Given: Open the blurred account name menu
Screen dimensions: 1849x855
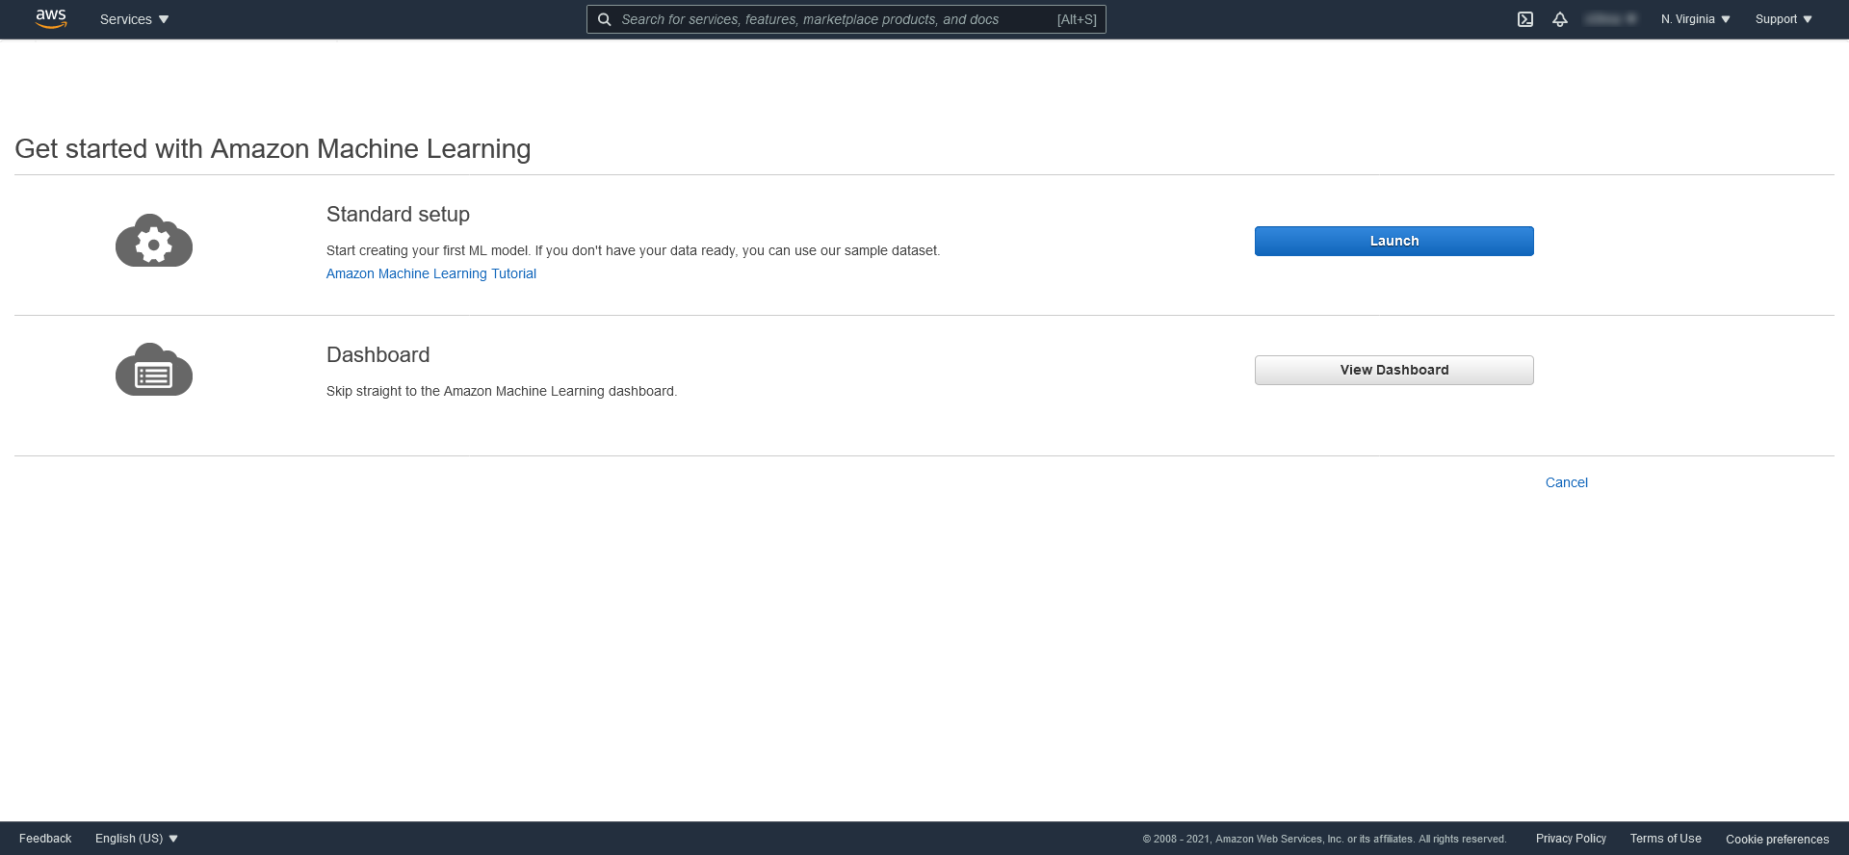Looking at the screenshot, I should 1611,19.
